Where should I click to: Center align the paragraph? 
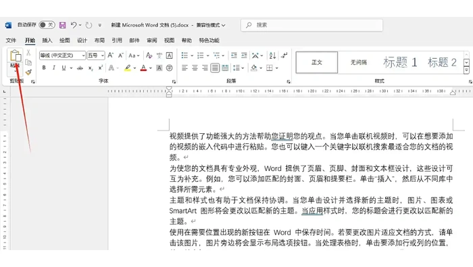tap(195, 68)
